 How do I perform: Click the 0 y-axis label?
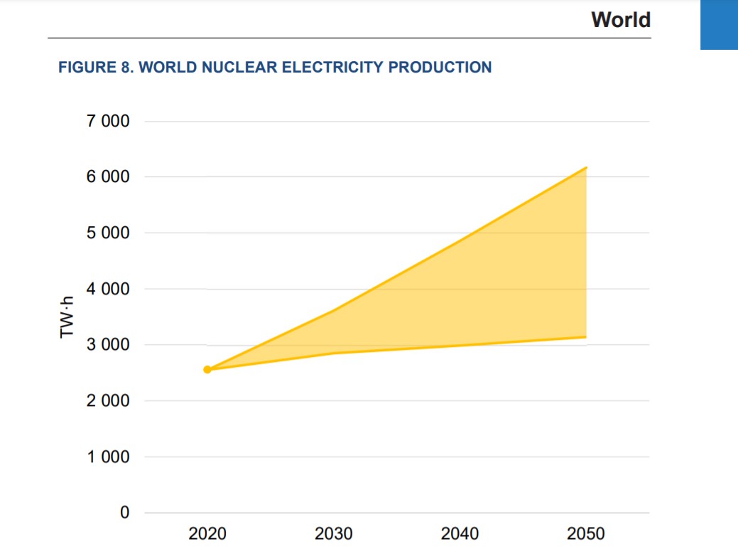125,512
